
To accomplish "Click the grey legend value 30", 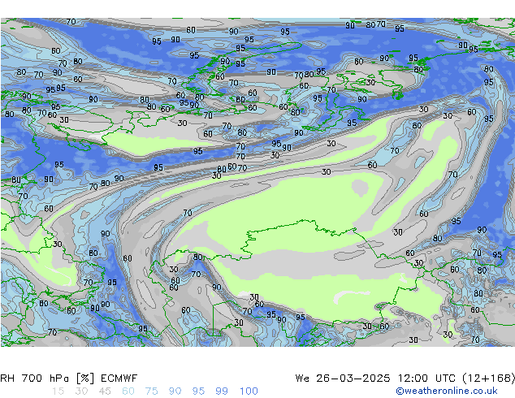I will tap(81, 392).
